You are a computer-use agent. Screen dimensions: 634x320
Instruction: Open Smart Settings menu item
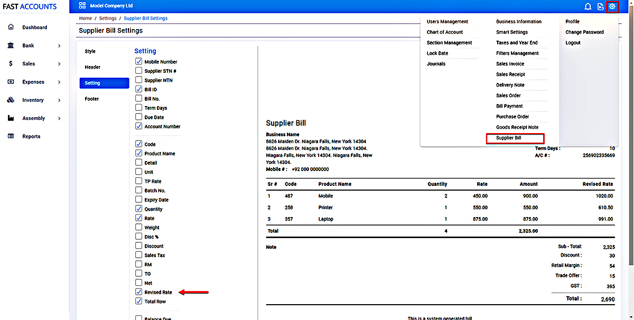coord(512,32)
